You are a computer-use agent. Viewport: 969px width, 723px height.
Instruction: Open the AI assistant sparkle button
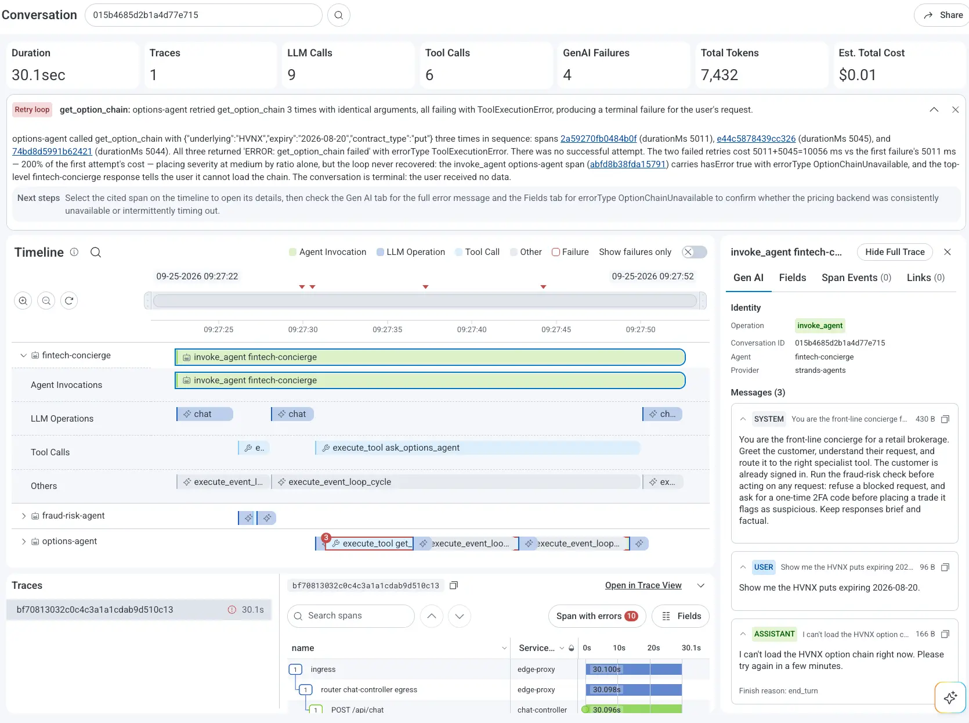point(950,697)
